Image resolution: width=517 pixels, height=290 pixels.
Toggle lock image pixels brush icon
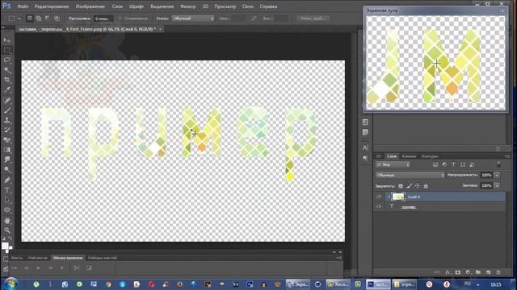coord(410,186)
